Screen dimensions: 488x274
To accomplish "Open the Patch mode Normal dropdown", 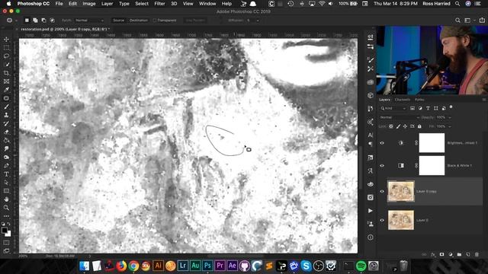I will click(x=90, y=21).
